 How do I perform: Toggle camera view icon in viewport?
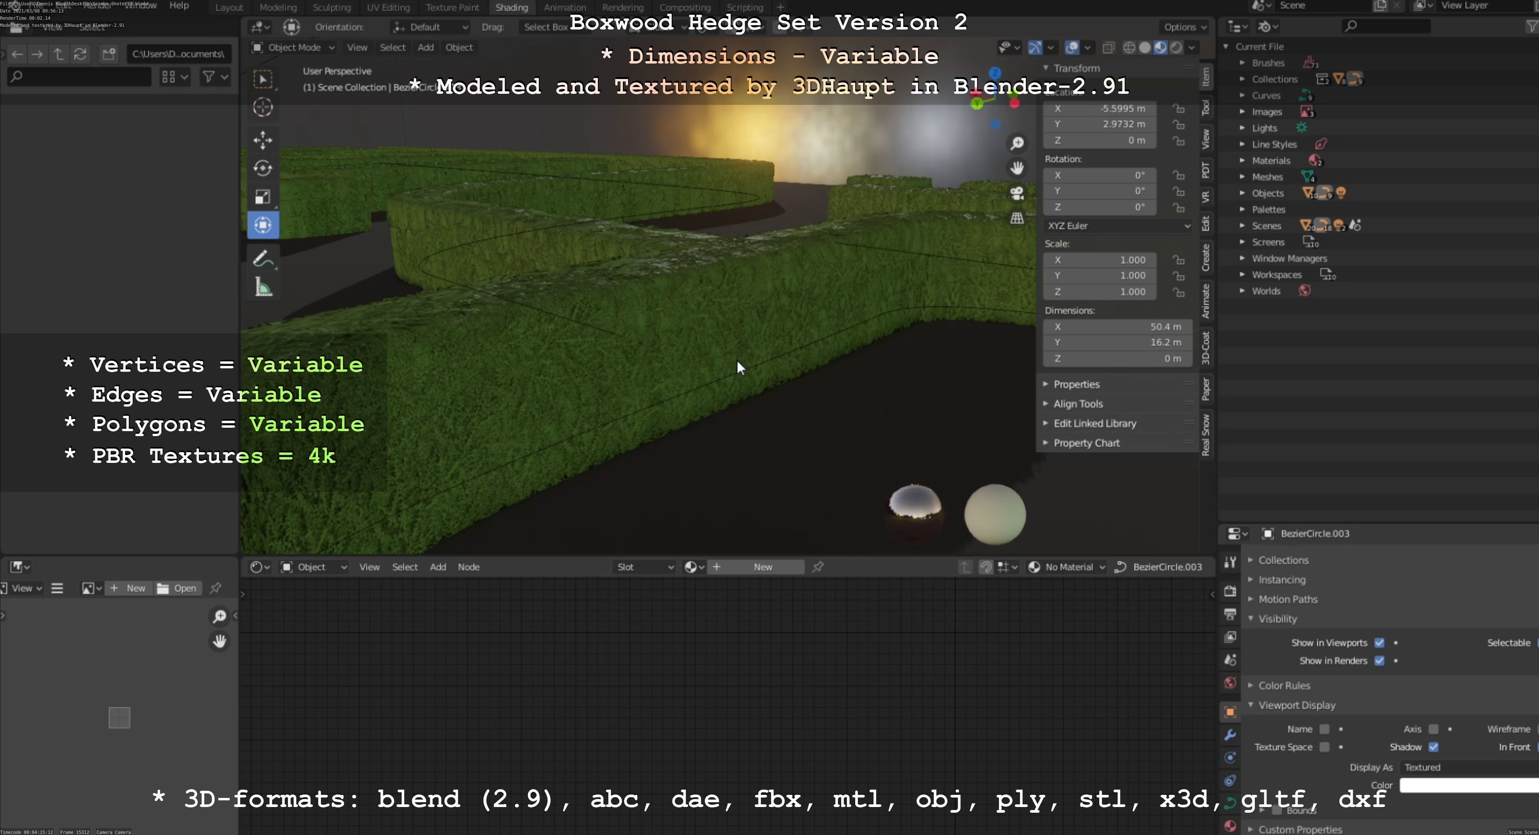(1017, 193)
